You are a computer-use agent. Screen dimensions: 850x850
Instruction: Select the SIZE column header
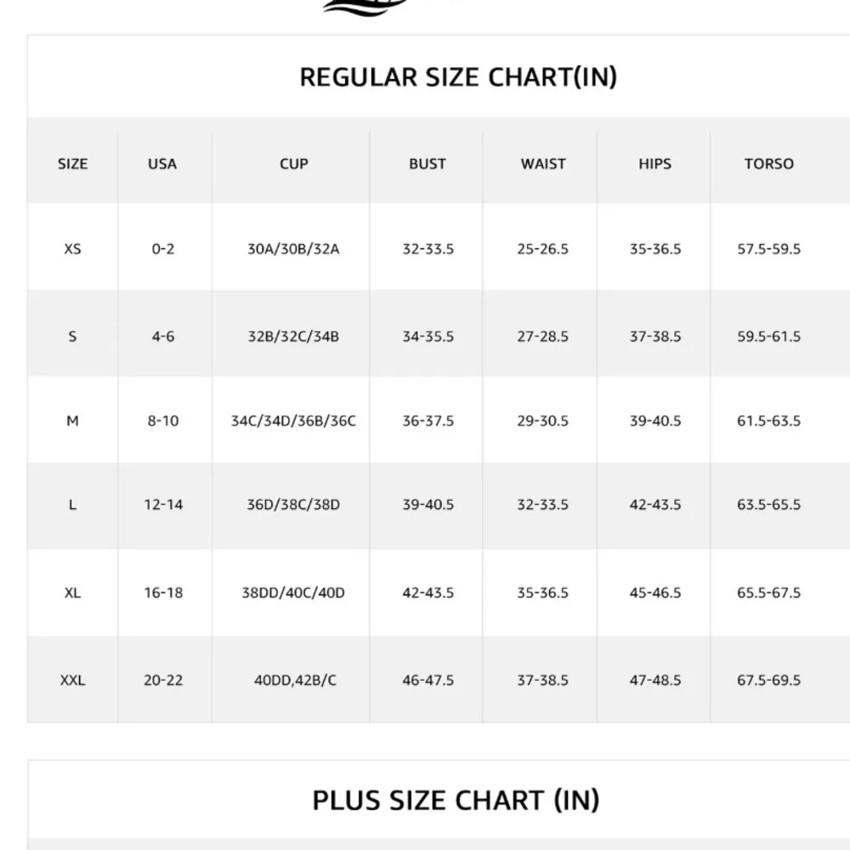tap(73, 163)
